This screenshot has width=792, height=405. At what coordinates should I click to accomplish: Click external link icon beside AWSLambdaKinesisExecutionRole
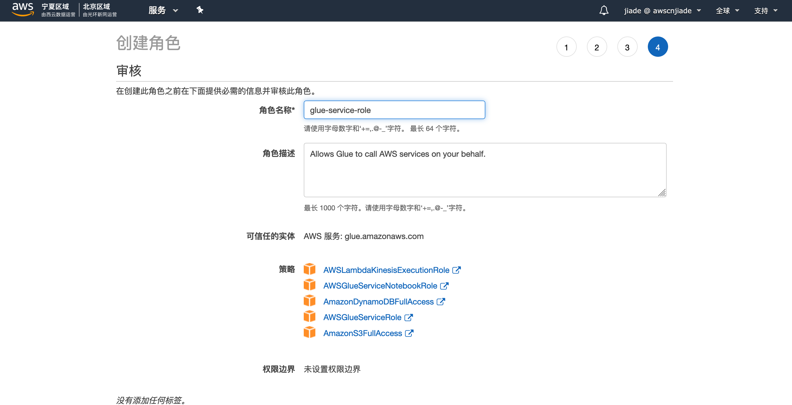456,270
